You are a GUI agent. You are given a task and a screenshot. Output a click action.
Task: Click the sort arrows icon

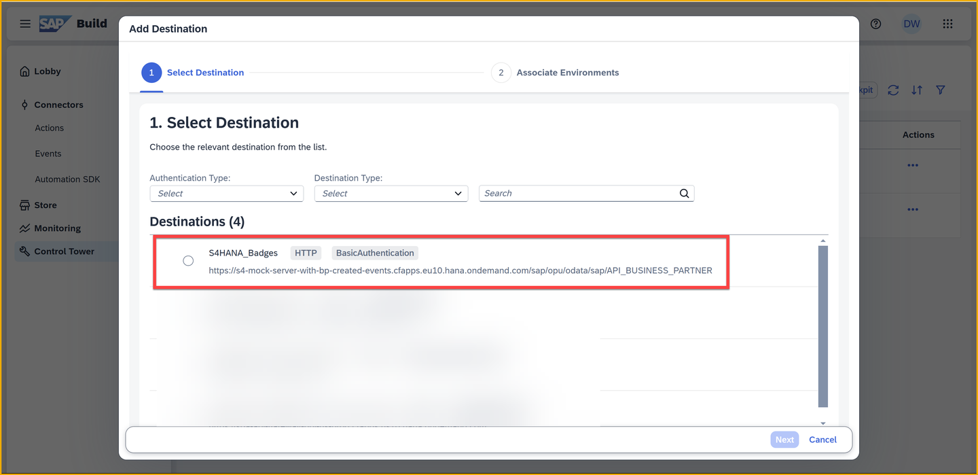click(x=917, y=90)
